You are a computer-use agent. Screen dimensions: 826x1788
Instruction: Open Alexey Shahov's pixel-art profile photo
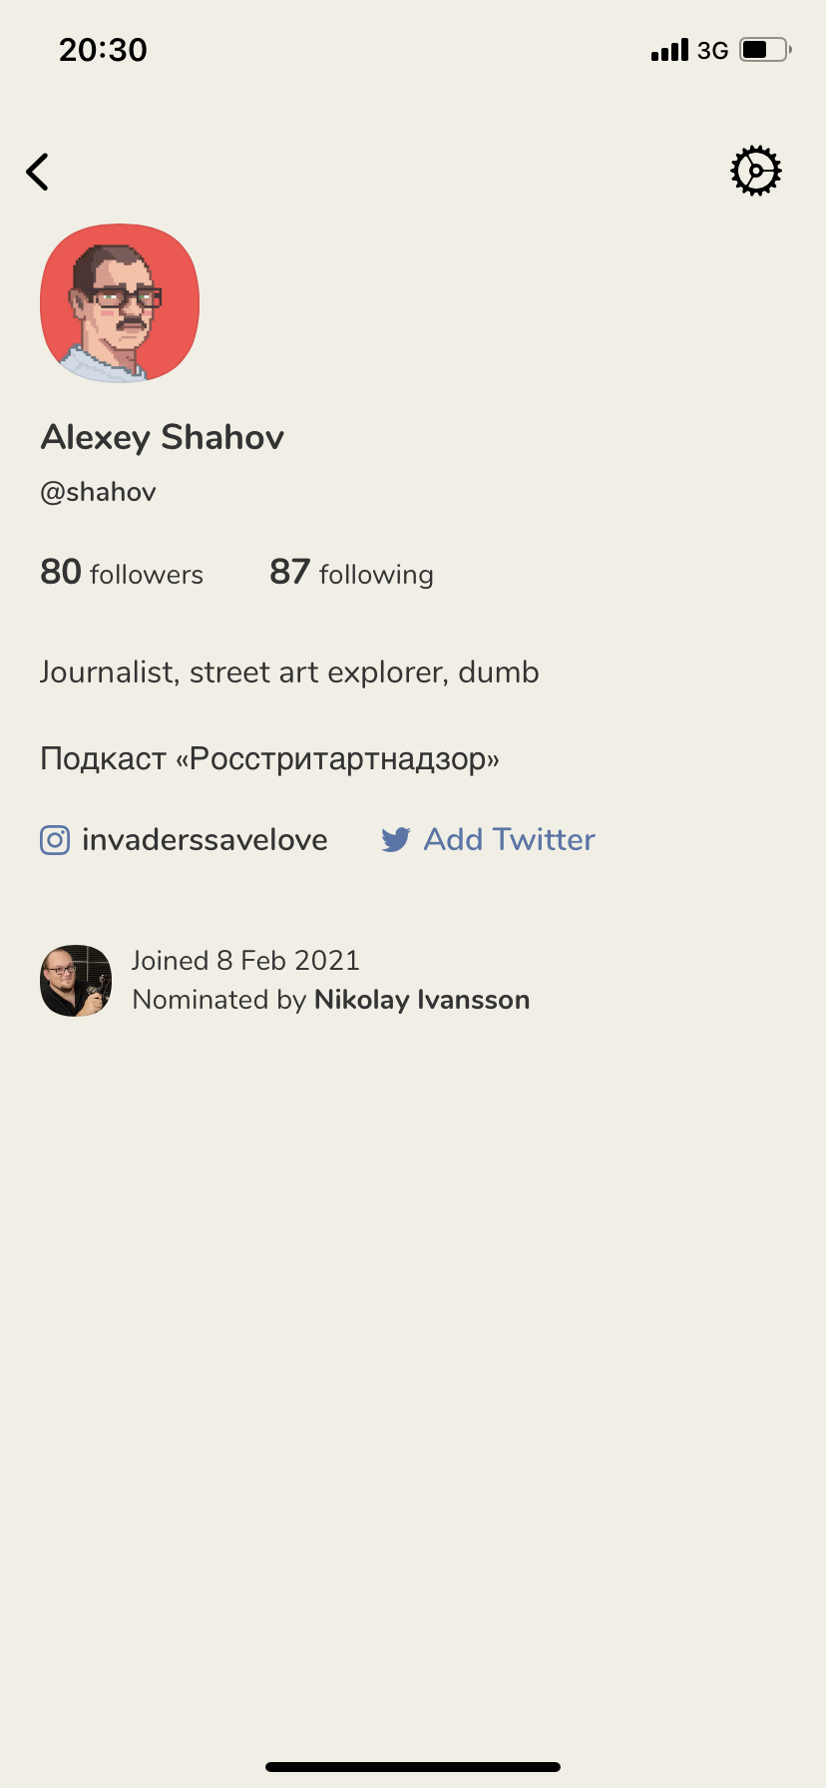(x=120, y=303)
